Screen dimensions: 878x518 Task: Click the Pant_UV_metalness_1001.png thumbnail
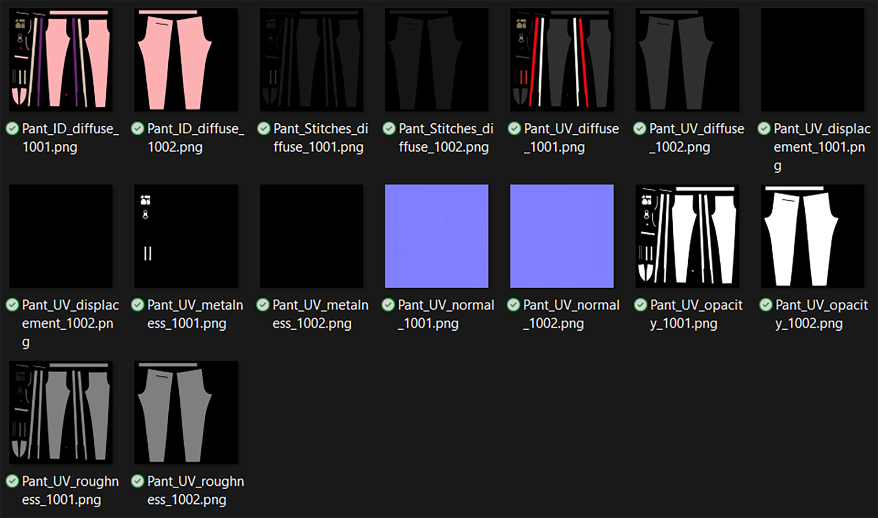(x=186, y=236)
